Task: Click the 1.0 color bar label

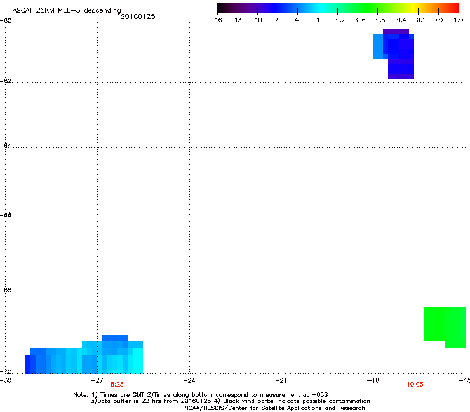Action: tap(459, 20)
